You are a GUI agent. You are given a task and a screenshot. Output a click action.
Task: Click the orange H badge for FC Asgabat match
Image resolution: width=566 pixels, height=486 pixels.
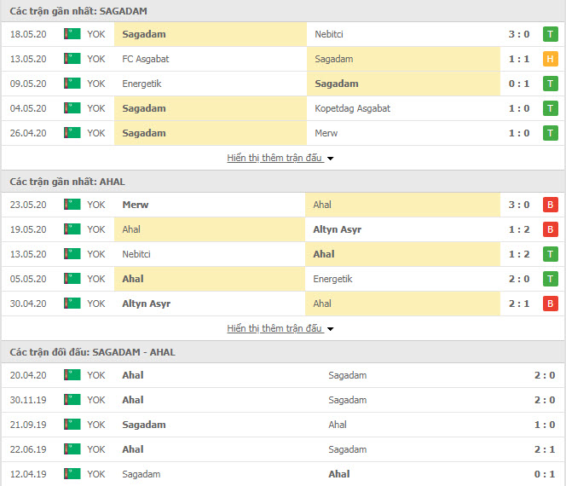click(550, 59)
